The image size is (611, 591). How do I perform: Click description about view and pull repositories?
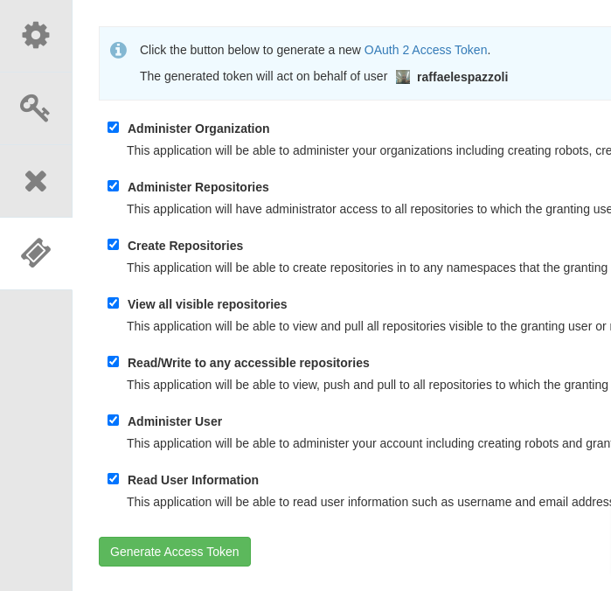pyautogui.click(x=369, y=326)
